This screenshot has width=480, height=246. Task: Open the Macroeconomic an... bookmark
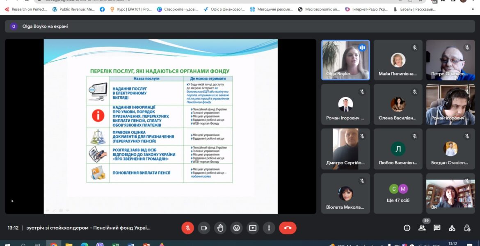[319, 9]
